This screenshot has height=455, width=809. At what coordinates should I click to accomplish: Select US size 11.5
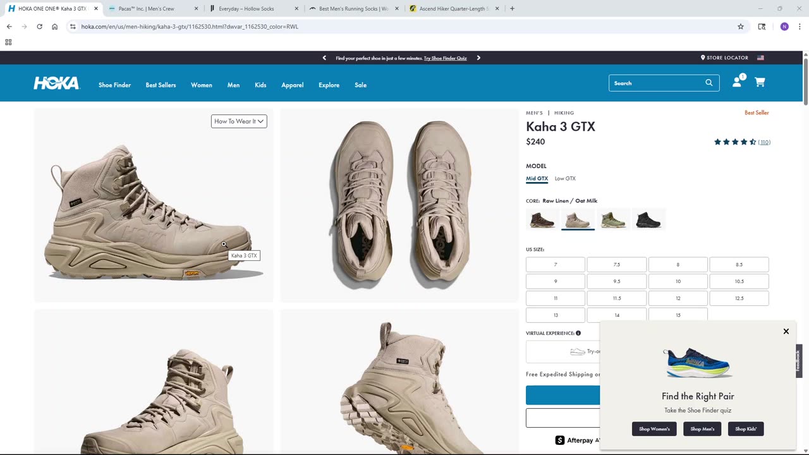(617, 298)
